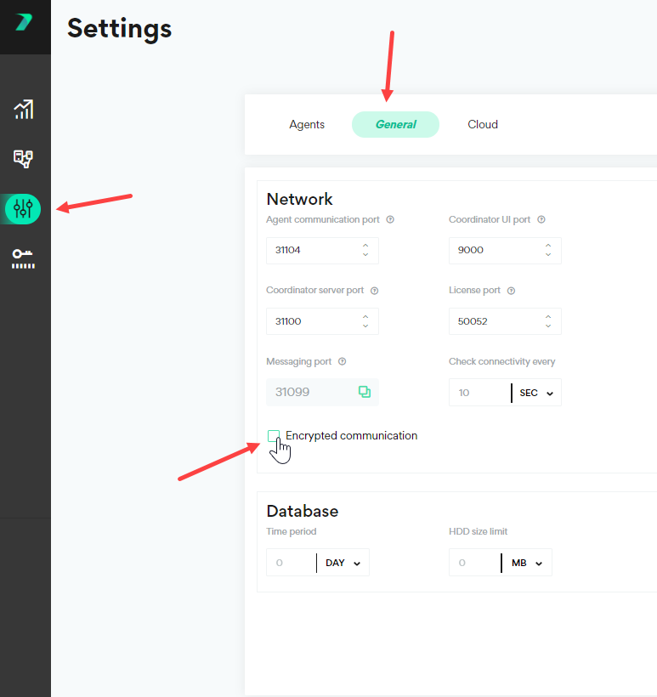The height and width of the screenshot is (697, 657).
Task: Click help icon next to Agent communication port
Action: pos(390,219)
